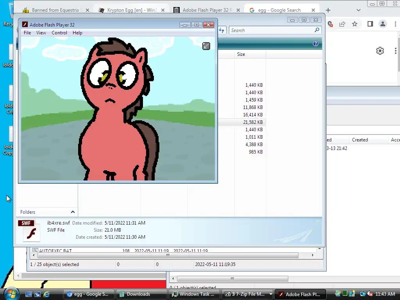Click the Explorer refresh arrows button

tap(221, 30)
